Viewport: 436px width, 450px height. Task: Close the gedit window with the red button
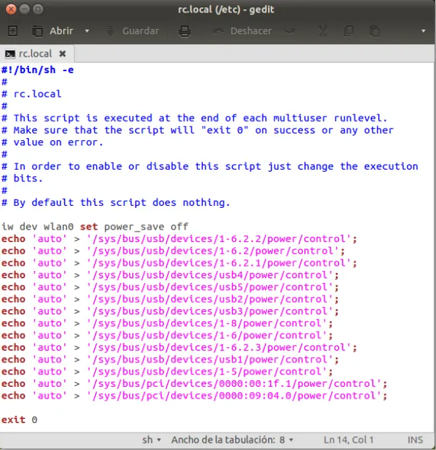coord(11,9)
